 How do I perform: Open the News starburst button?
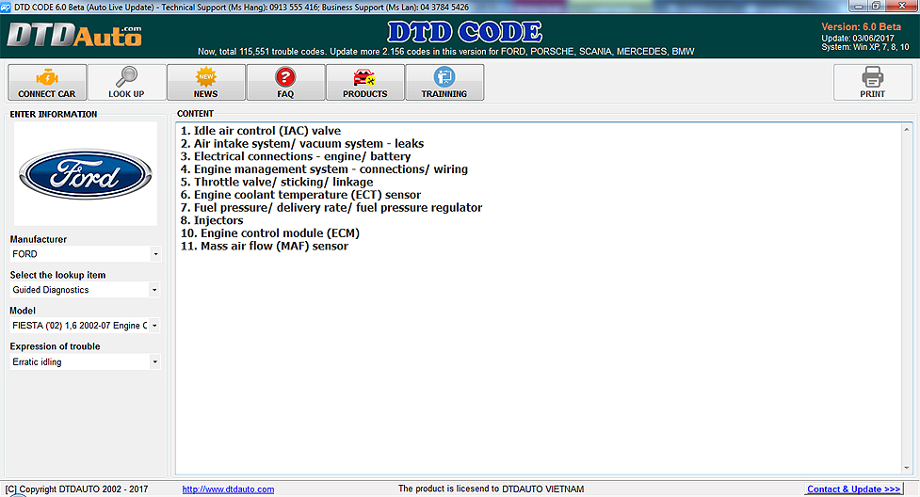[x=206, y=82]
